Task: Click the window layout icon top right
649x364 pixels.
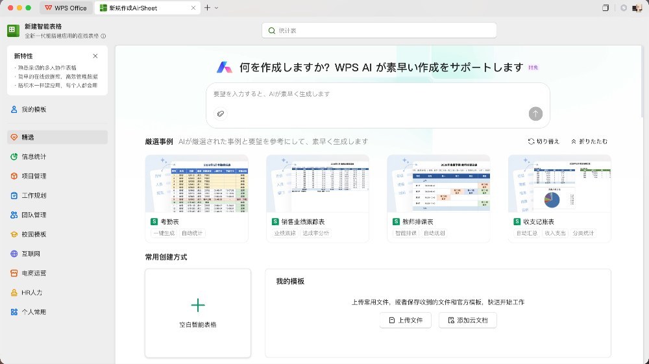Action: pyautogui.click(x=606, y=8)
